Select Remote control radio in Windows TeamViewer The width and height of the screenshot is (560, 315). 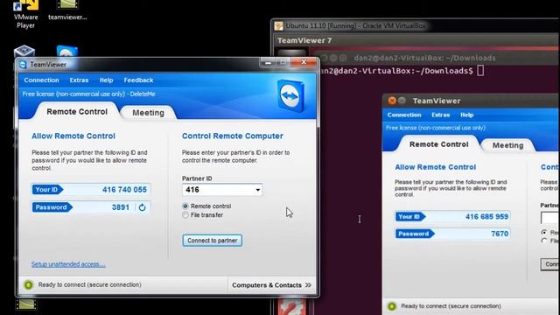(185, 206)
